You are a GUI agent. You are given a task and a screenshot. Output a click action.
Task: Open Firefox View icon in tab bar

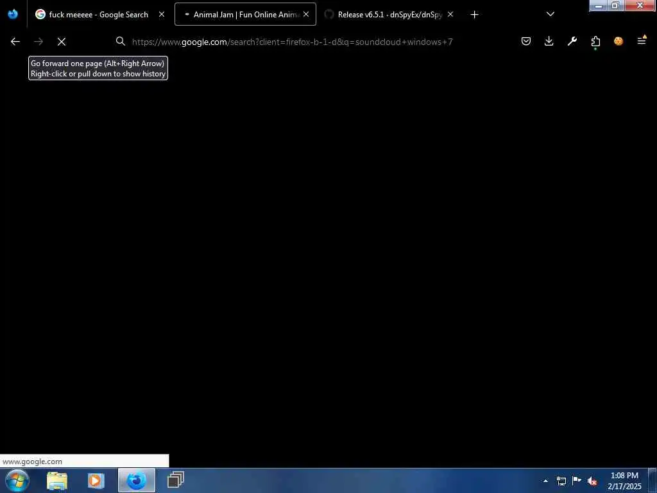[13, 15]
